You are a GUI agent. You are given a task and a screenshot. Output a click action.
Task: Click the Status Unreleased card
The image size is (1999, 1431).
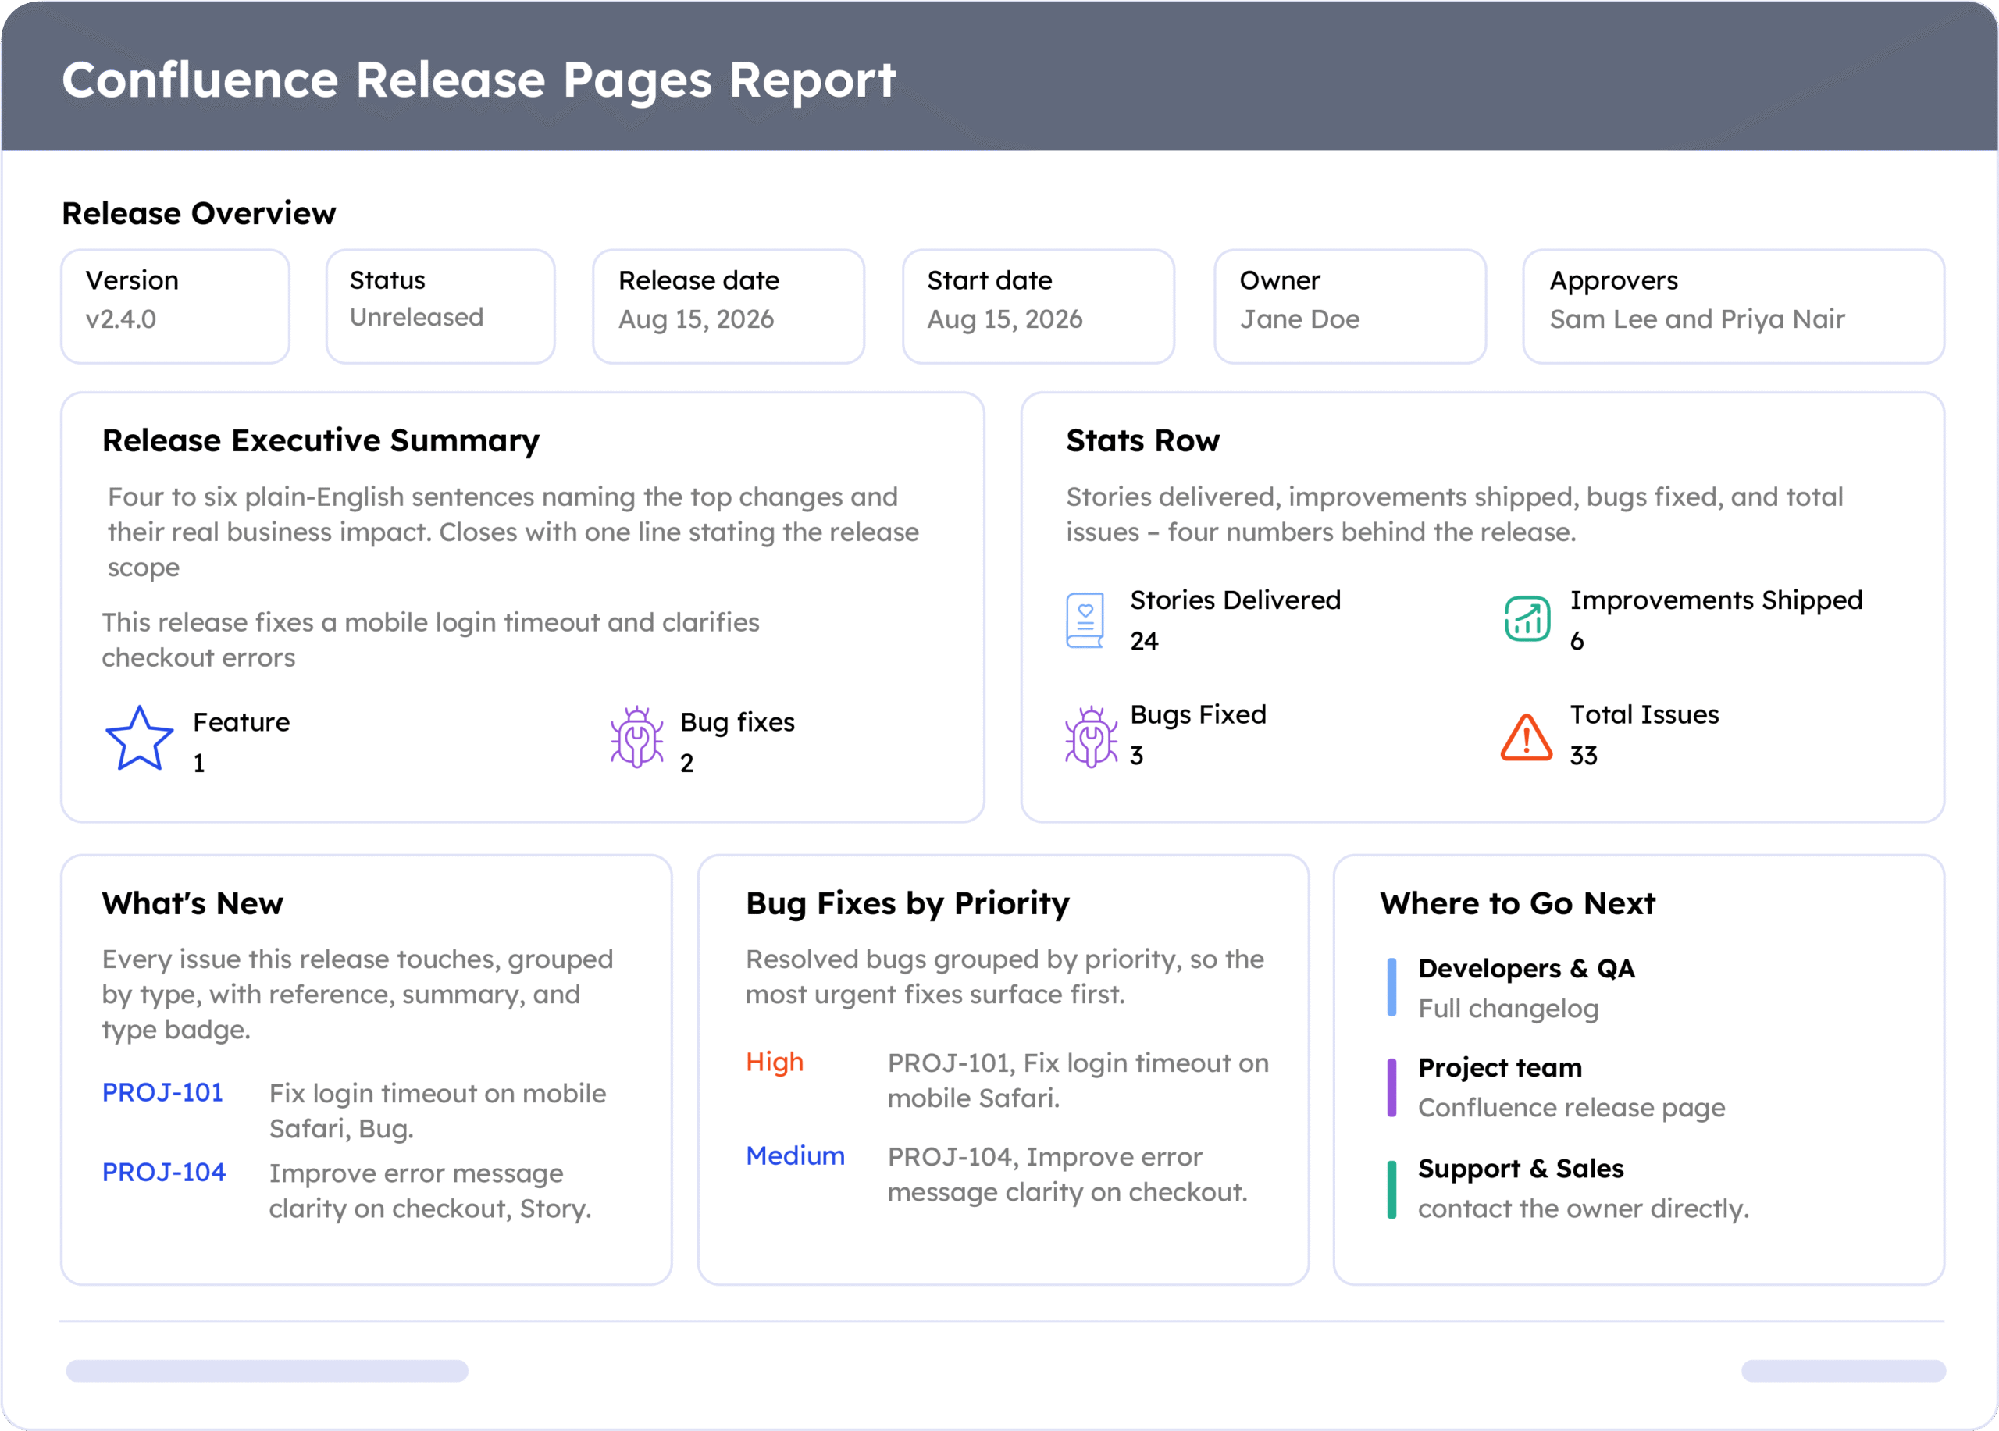tap(440, 307)
